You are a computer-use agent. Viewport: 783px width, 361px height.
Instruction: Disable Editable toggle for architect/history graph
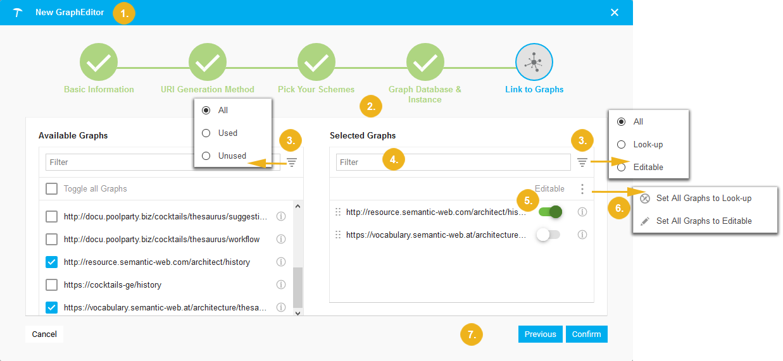tap(549, 212)
